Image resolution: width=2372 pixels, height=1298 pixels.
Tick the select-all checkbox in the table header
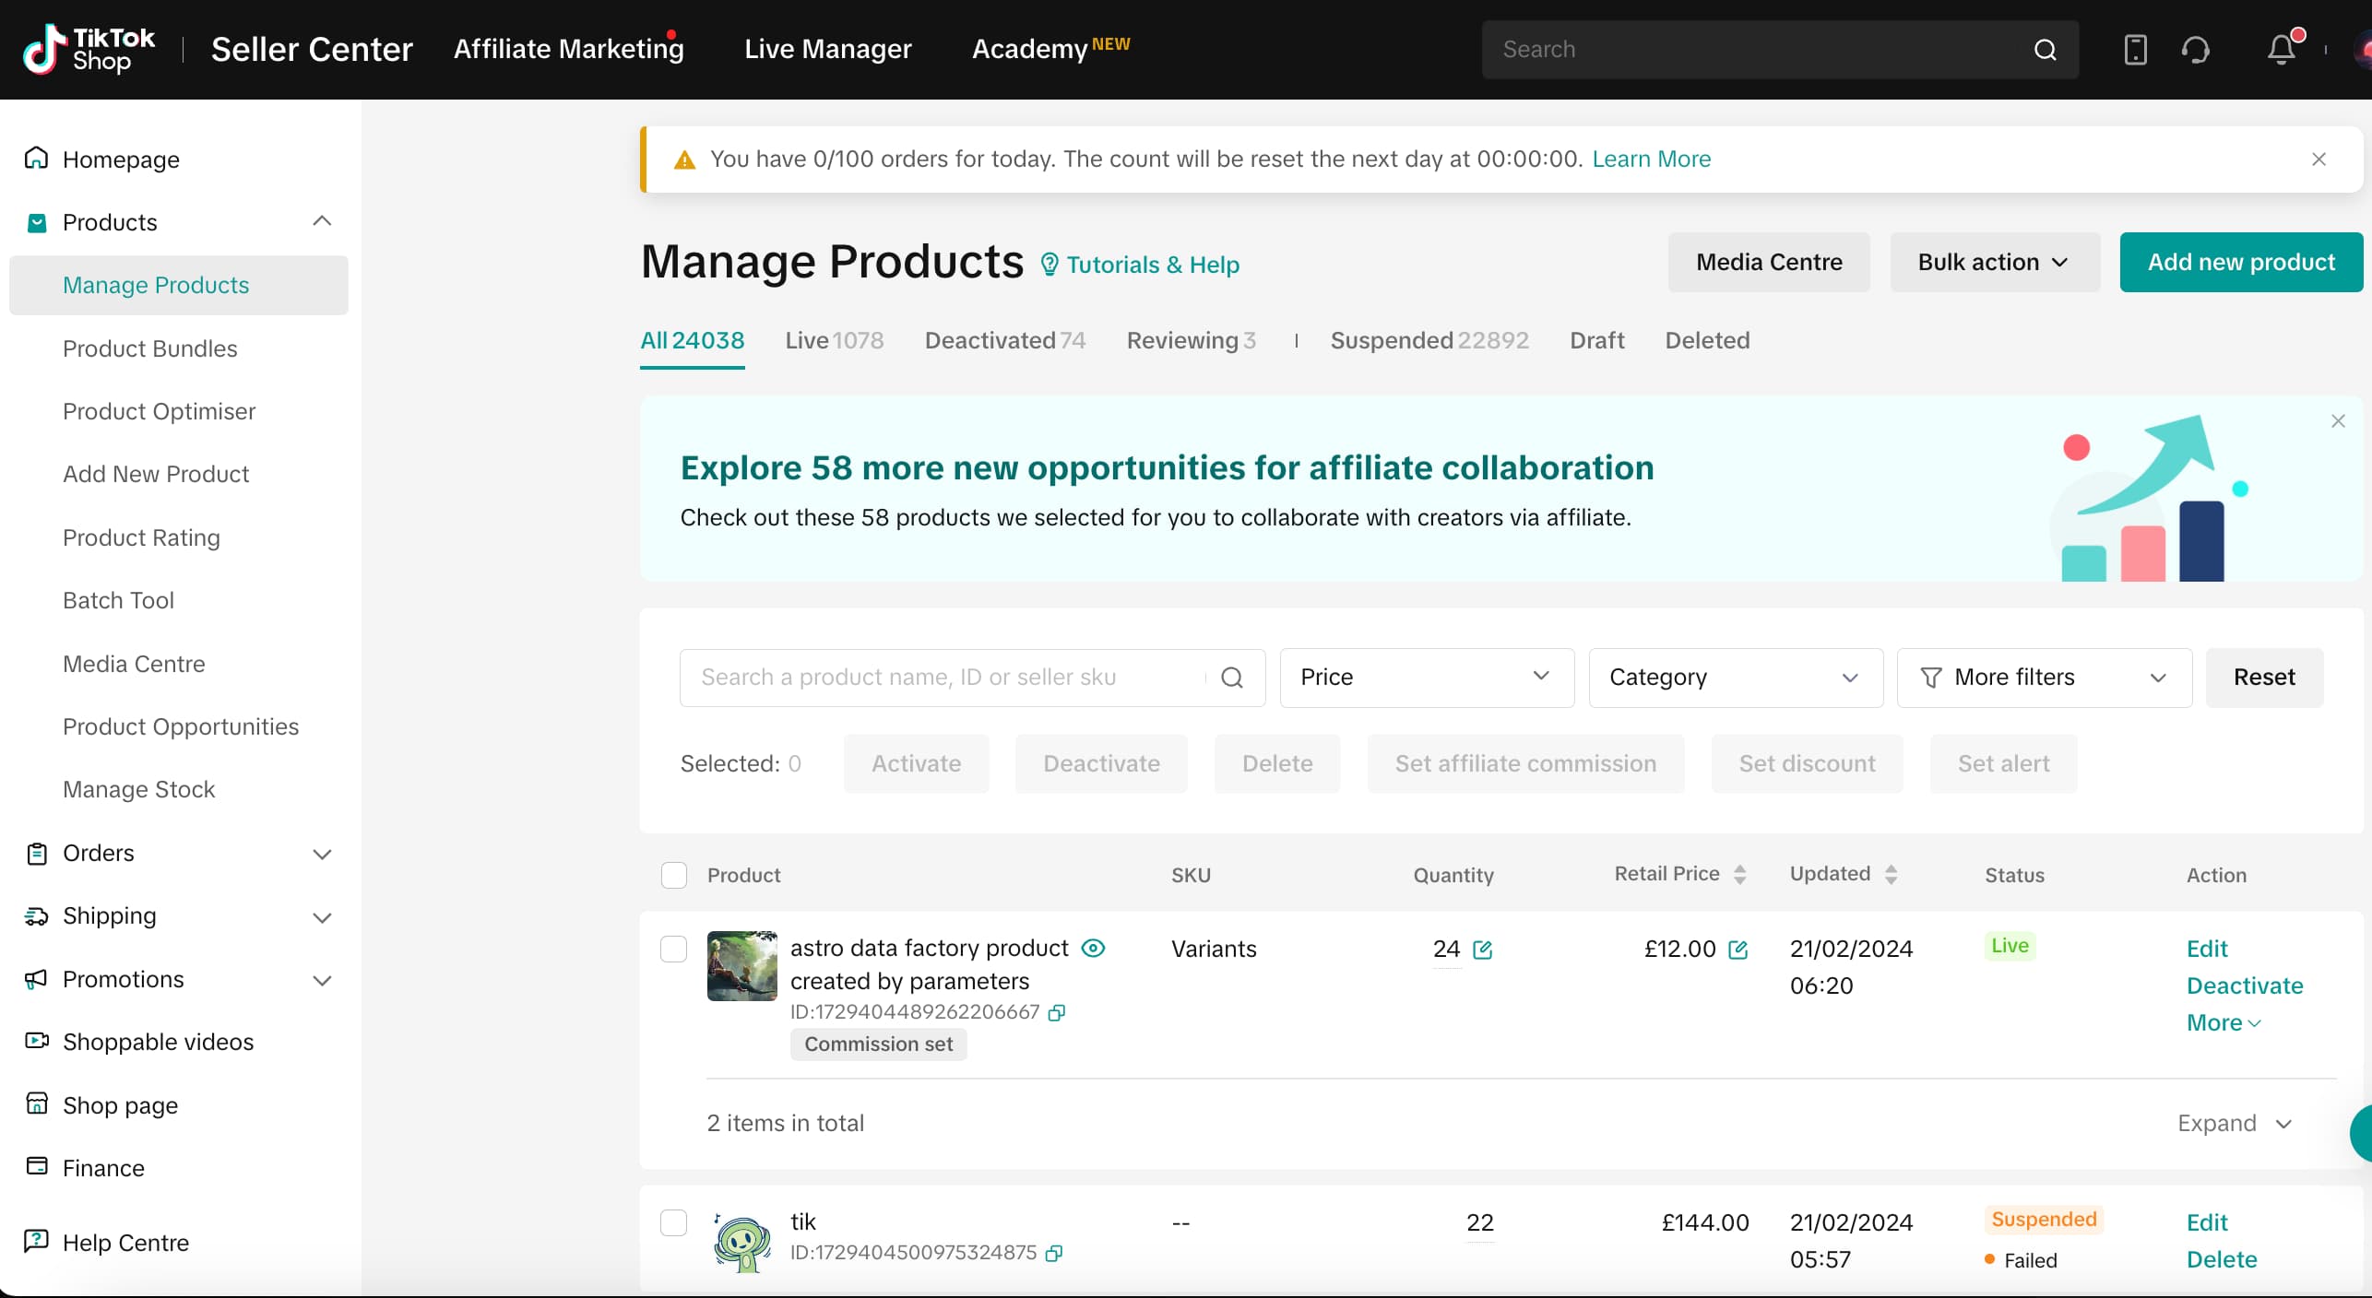click(x=674, y=875)
